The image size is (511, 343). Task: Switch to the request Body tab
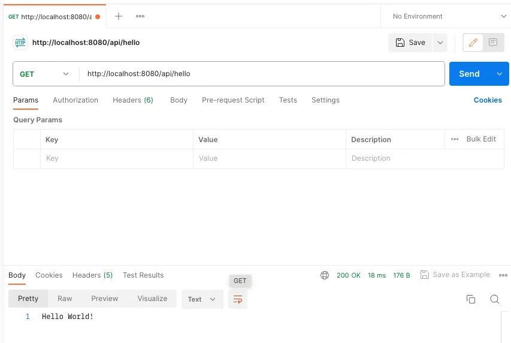(x=179, y=100)
